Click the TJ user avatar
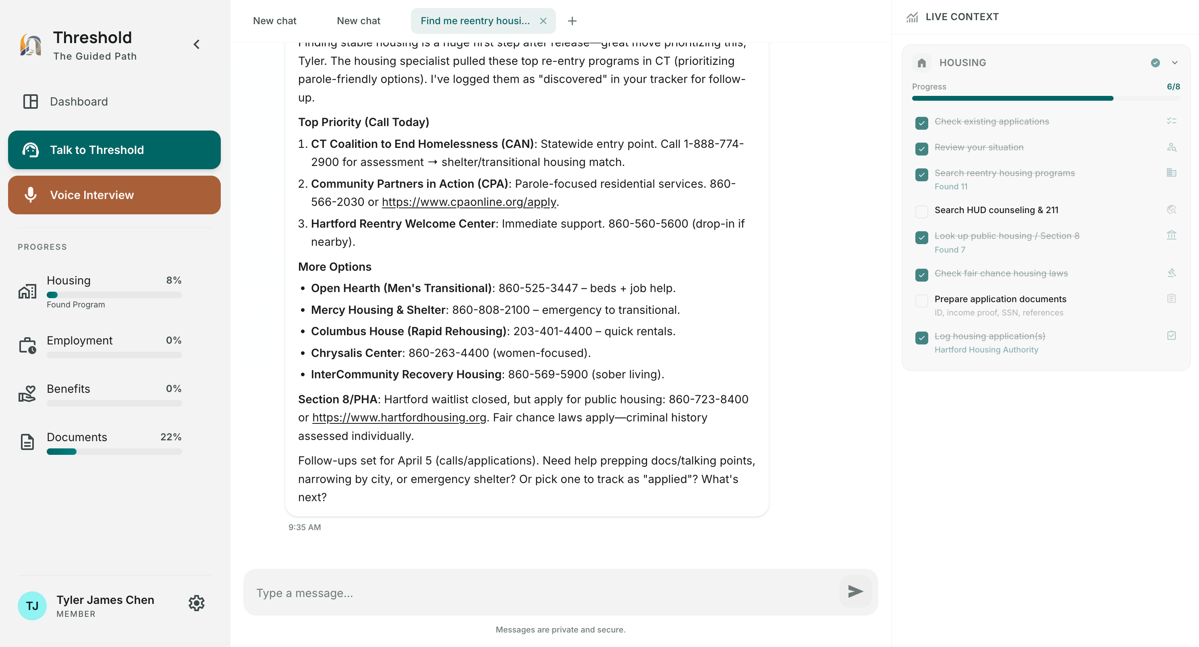The height and width of the screenshot is (647, 1199). tap(32, 606)
